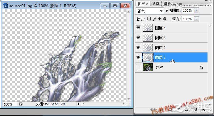The height and width of the screenshot is (116, 214).
Task: Click the lock transparent pixels icon
Action: click(149, 19)
